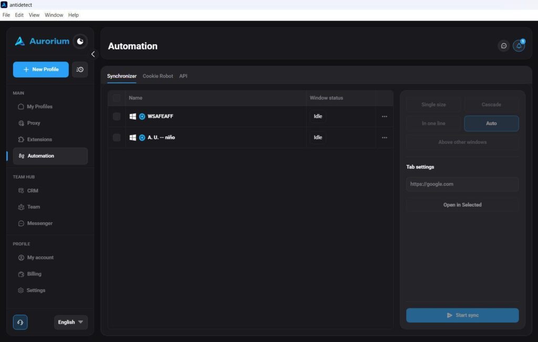Open Settings in the sidebar
Viewport: 538px width, 342px height.
(50, 291)
